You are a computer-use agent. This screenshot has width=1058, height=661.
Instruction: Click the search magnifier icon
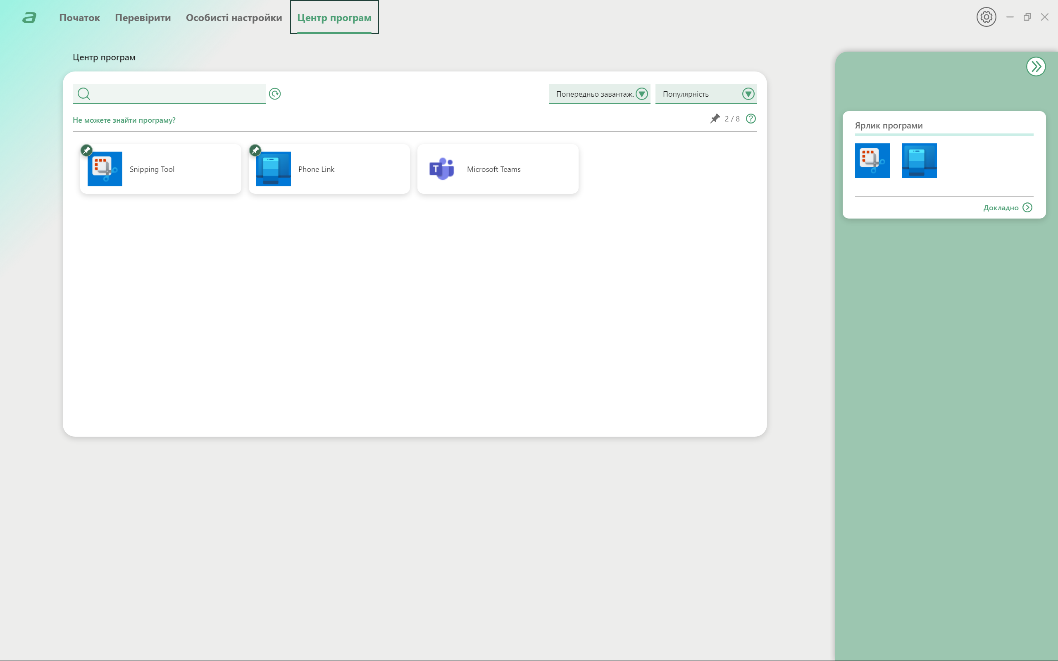point(83,93)
